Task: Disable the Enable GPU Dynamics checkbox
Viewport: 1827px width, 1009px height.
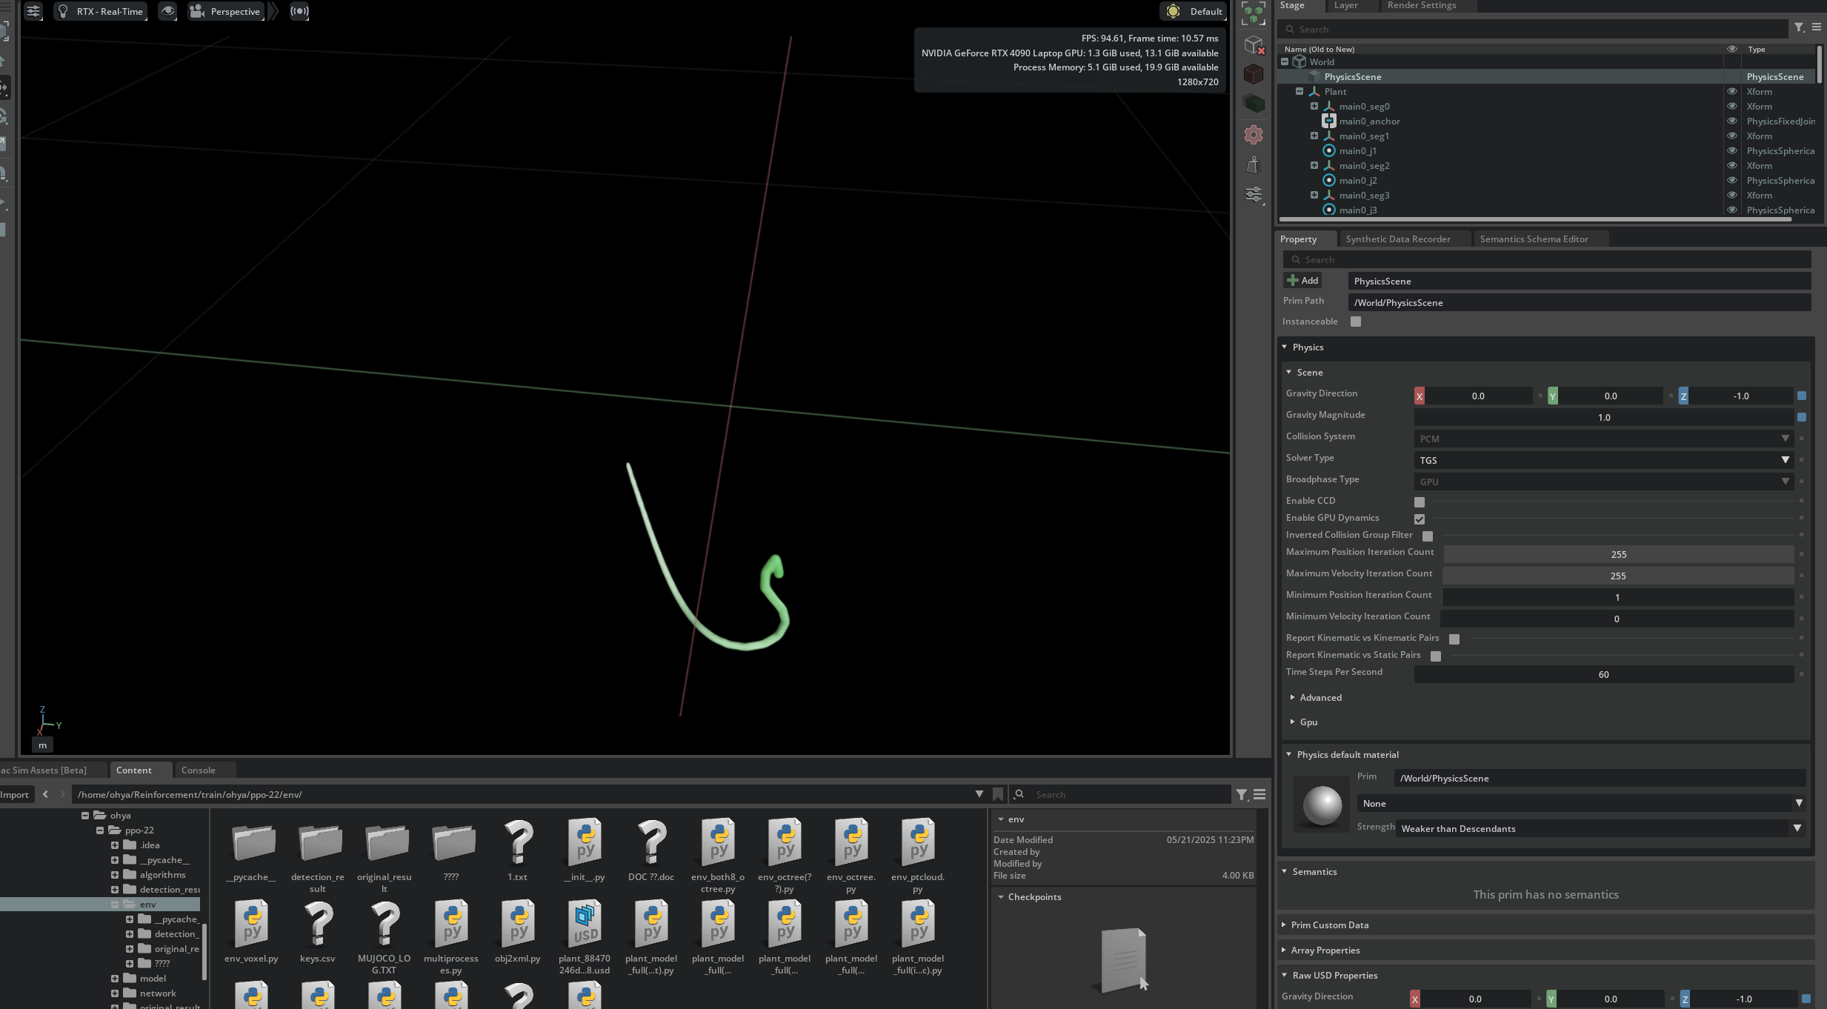Action: (1420, 519)
